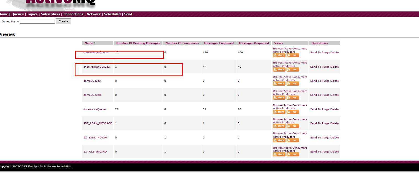This screenshot has height=184, width=419.
Task: Browse messages in docserviceQueue
Action: [x=278, y=105]
